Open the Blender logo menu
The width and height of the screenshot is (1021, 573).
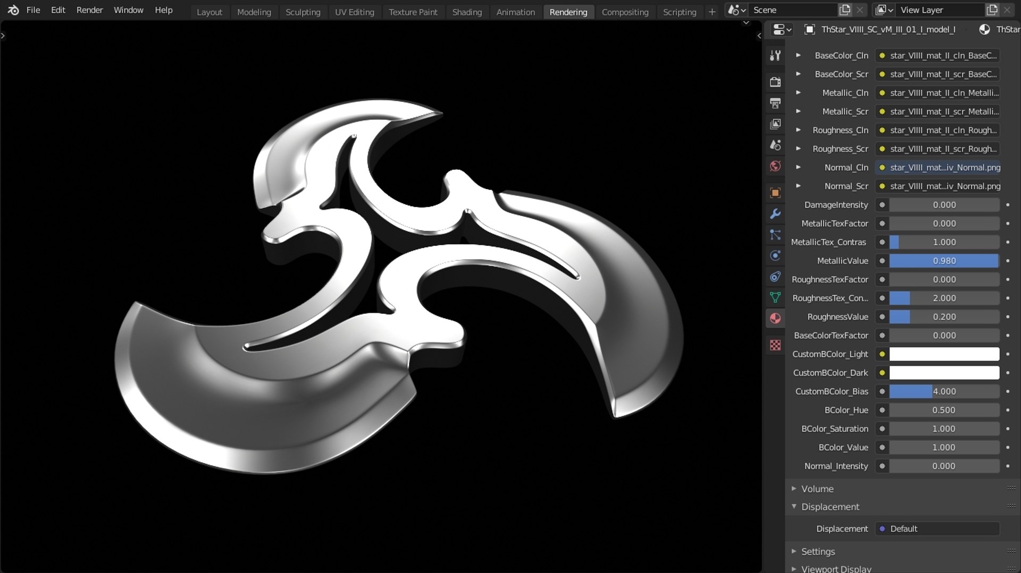tap(13, 10)
